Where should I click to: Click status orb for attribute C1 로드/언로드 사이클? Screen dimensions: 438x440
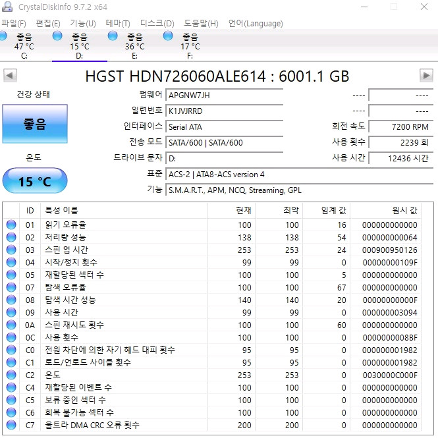click(11, 362)
